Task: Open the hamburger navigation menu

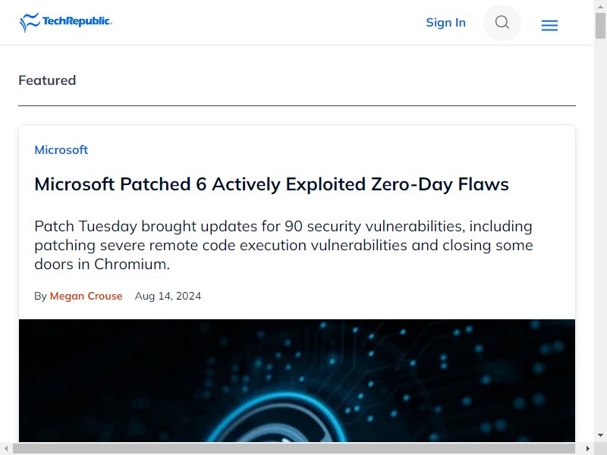Action: (x=549, y=26)
